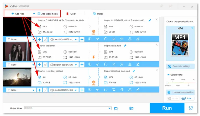200x116 pixels.
Task: Apply effects wand on lalala.mov row
Action: tap(122, 64)
